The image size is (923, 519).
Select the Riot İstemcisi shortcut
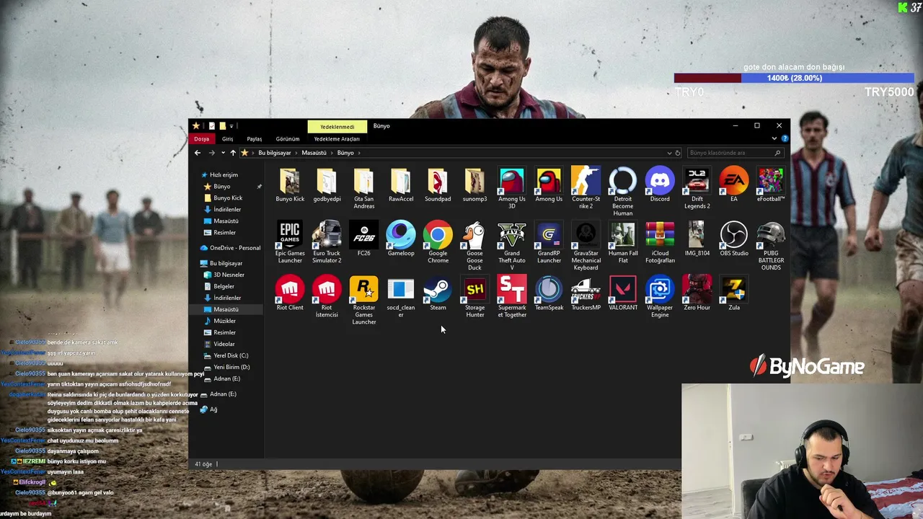(x=327, y=297)
